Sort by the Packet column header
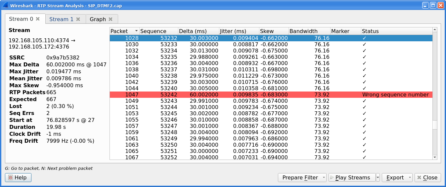This screenshot has width=446, height=187. 124,31
